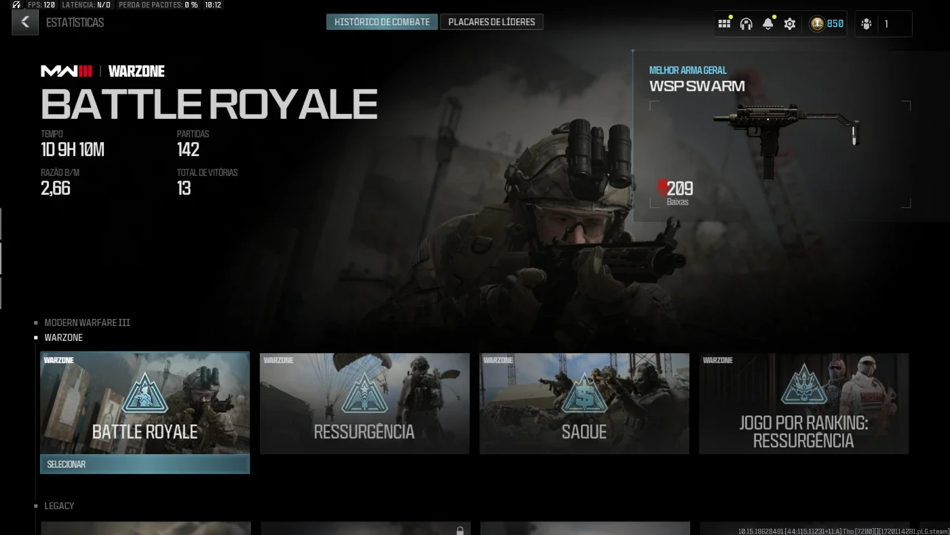
Task: Open COD Points balance showing 850
Action: coord(826,24)
